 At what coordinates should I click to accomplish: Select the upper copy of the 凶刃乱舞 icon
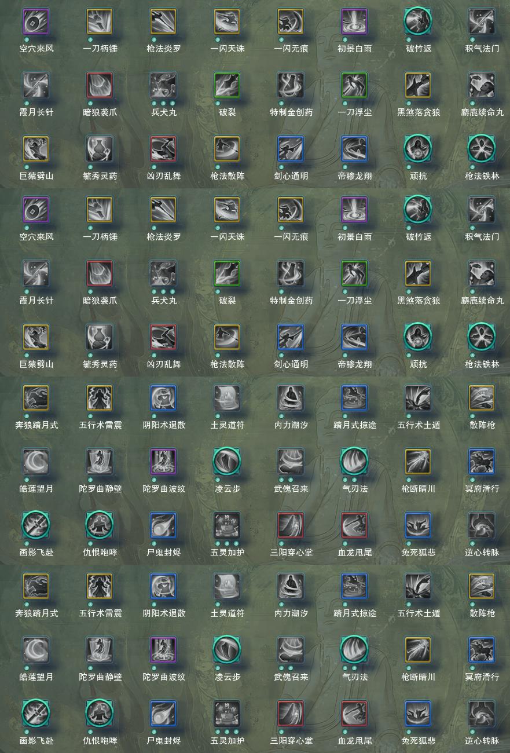pos(163,149)
